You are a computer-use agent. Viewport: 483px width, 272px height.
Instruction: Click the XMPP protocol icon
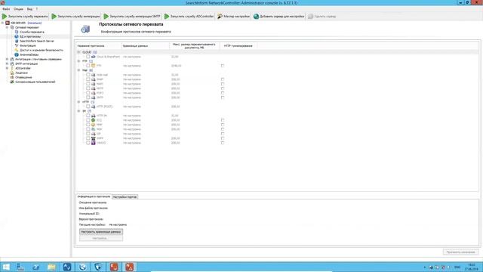coord(93,138)
